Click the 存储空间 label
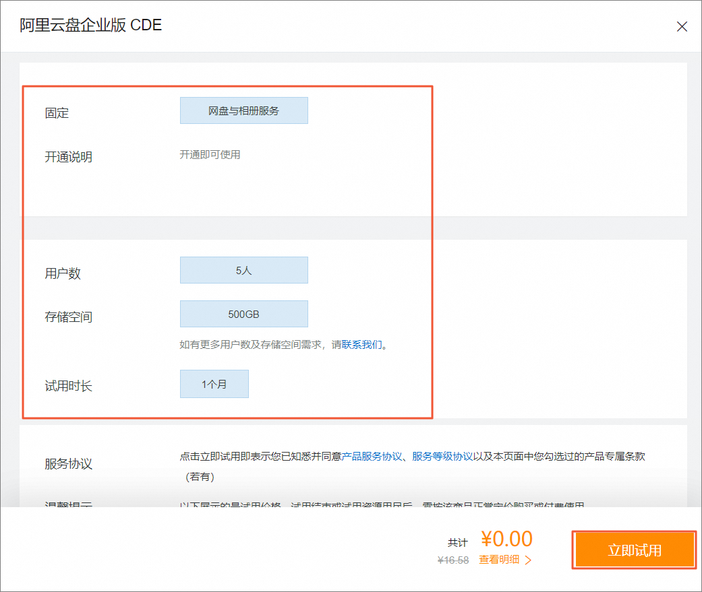 (x=69, y=317)
